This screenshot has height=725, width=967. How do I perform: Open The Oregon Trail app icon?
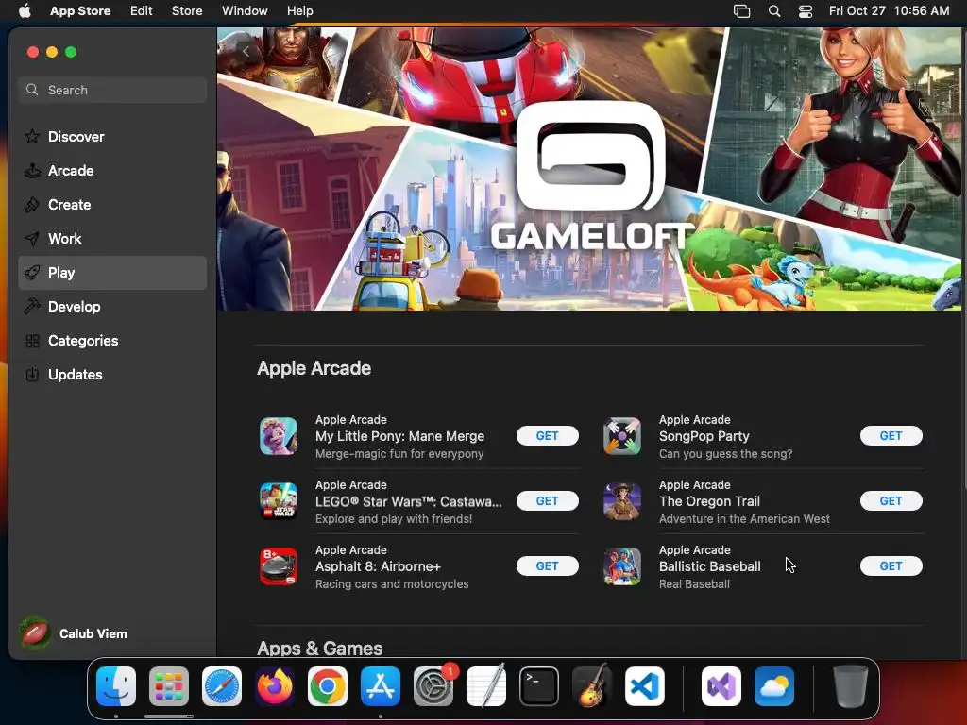pos(621,501)
